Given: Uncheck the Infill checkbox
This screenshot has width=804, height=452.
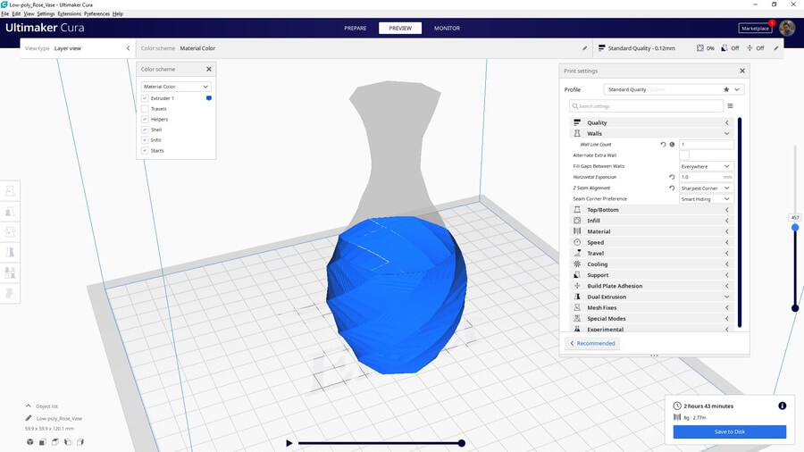Looking at the screenshot, I should coord(145,140).
